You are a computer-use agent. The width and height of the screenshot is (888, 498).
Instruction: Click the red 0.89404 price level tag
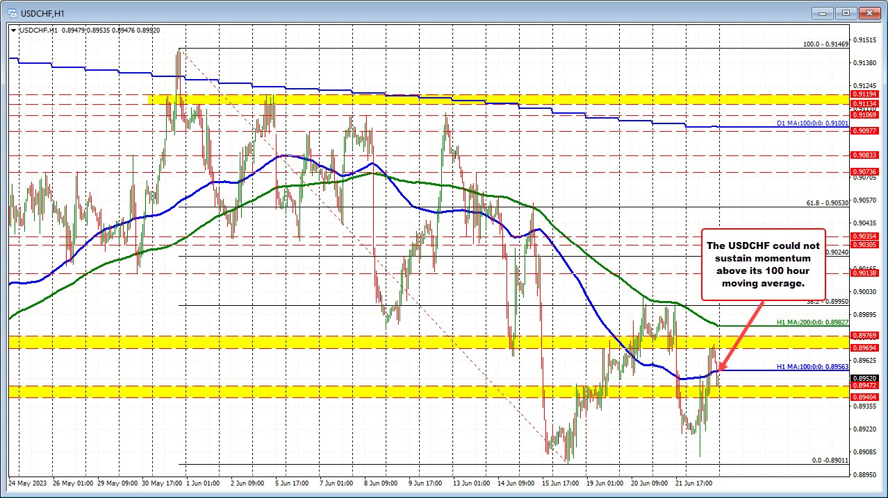pyautogui.click(x=864, y=397)
